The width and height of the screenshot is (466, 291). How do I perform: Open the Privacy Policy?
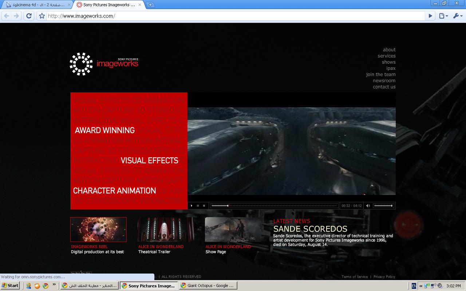point(384,277)
